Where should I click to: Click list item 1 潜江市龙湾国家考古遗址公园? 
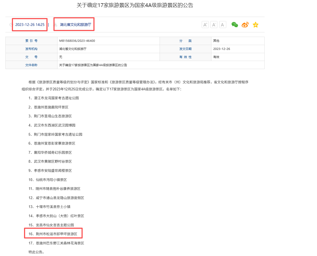tap(56, 98)
